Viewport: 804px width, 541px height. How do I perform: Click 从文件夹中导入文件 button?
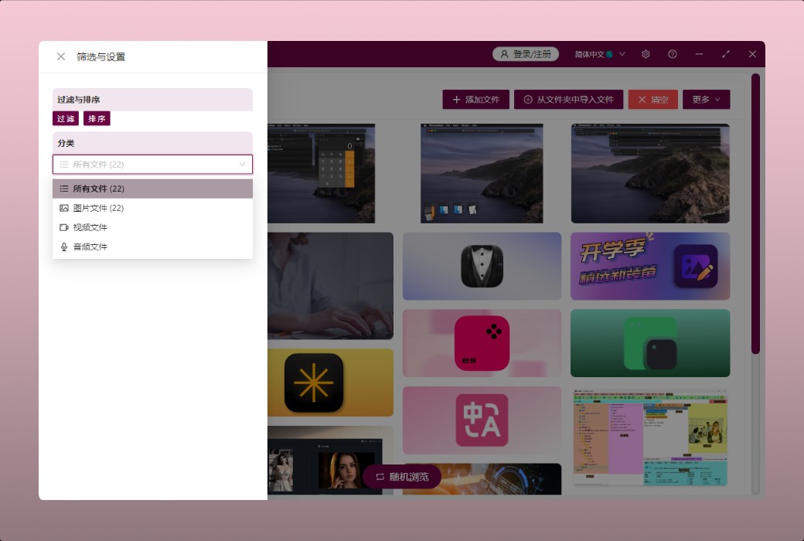point(568,100)
